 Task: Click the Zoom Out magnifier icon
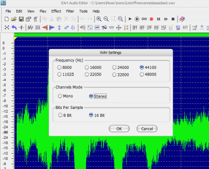[106, 19]
